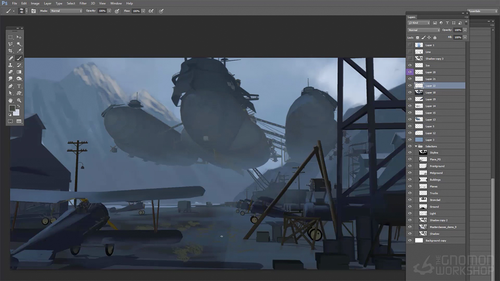Select the Crop tool
Viewport: 500px width, 281px height.
point(11,51)
